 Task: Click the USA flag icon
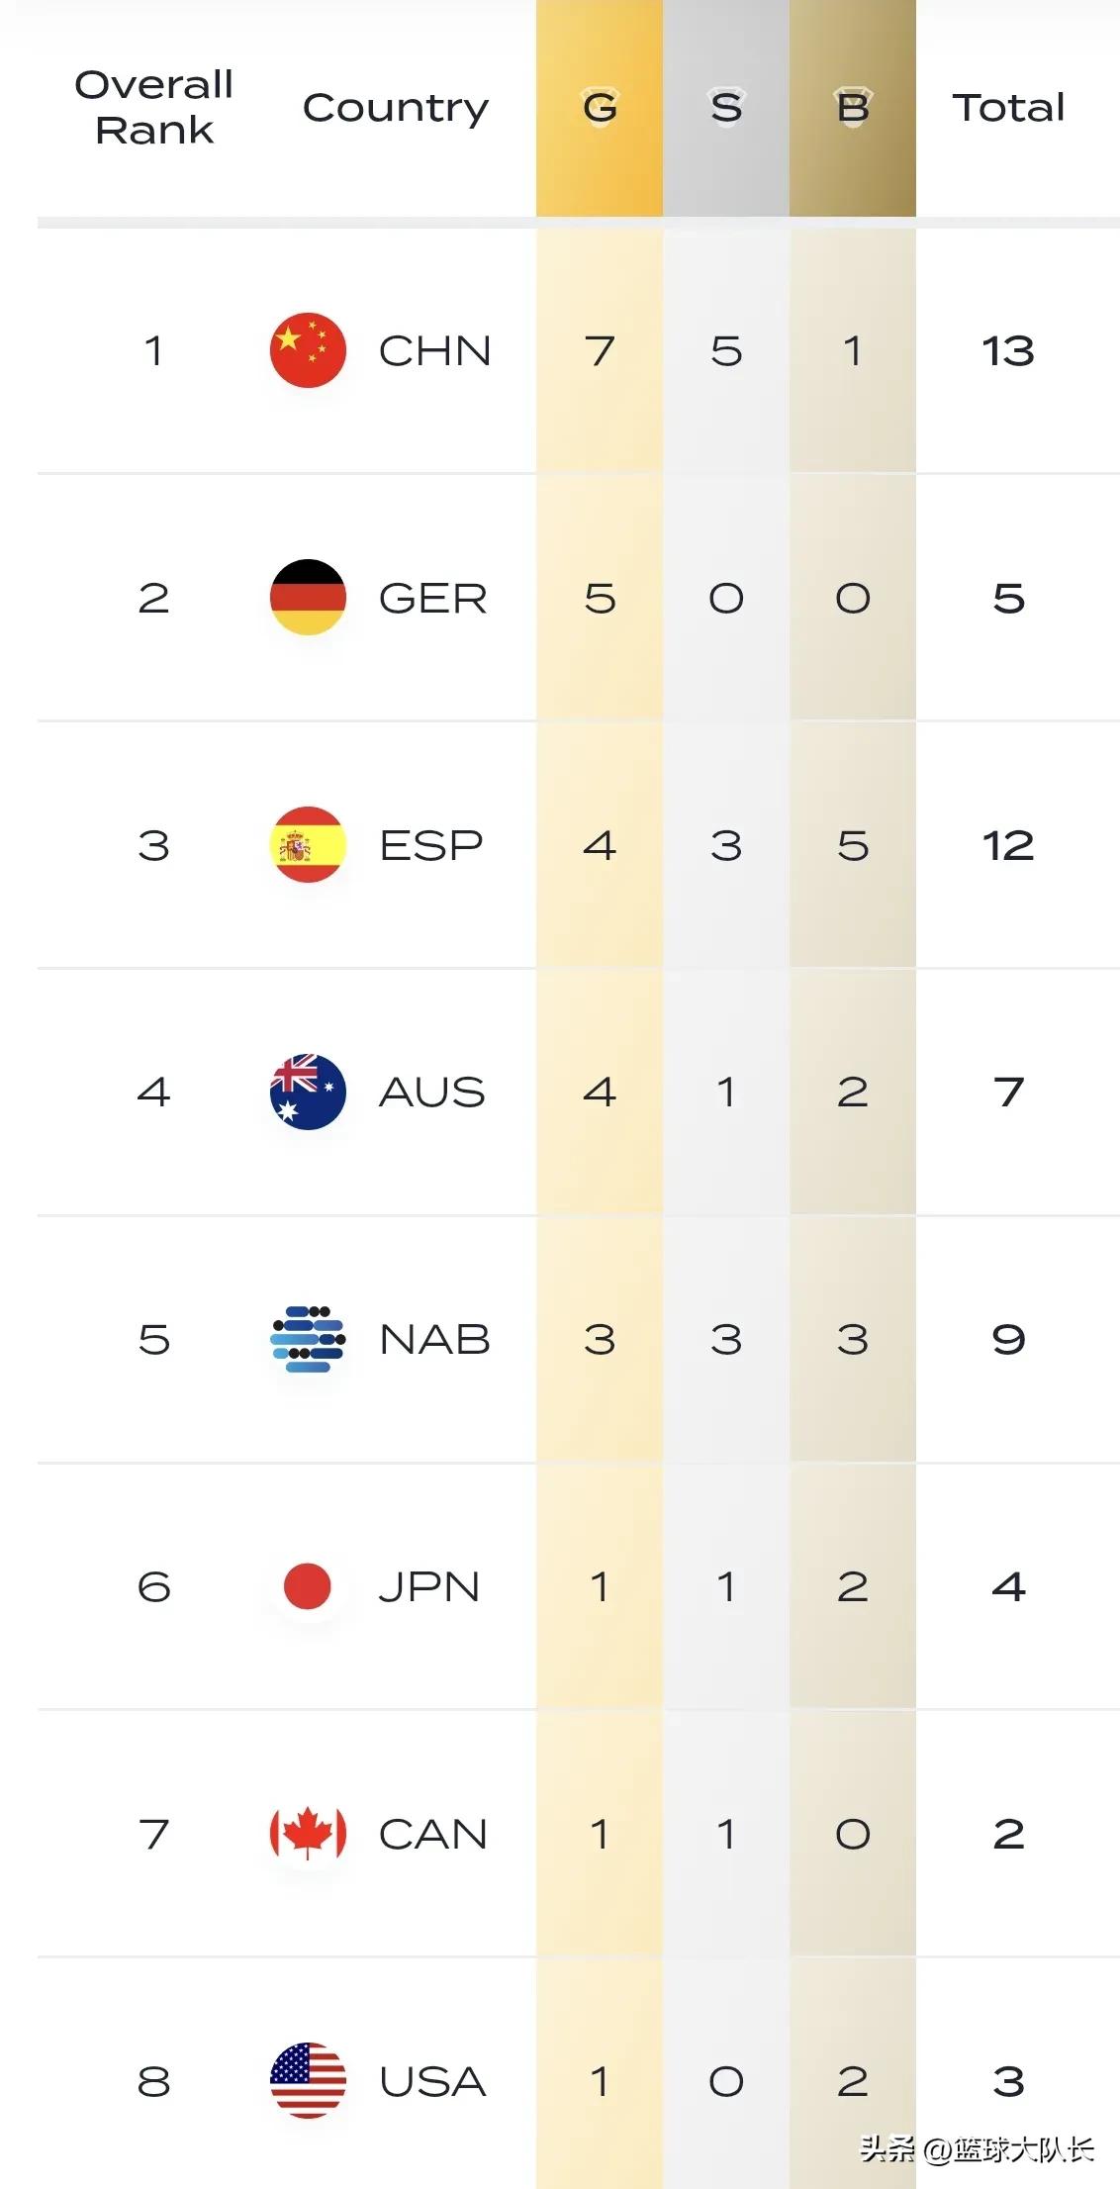point(308,2080)
